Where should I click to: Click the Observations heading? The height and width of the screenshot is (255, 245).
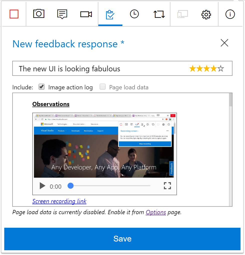tap(51, 104)
